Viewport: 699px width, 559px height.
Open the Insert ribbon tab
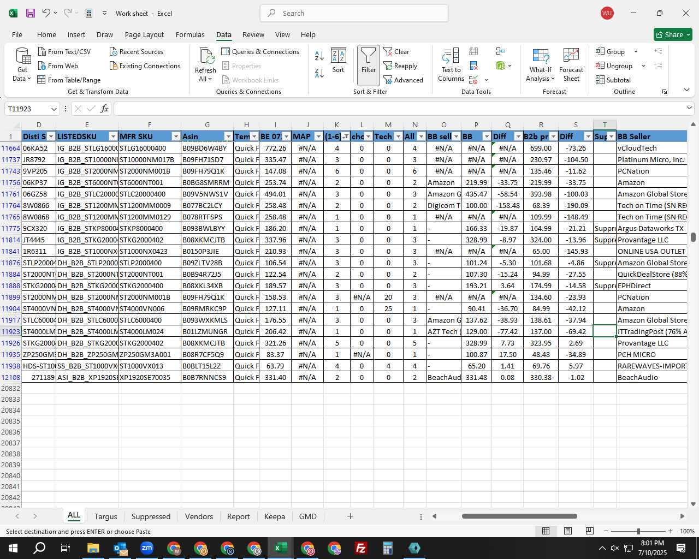pyautogui.click(x=76, y=34)
